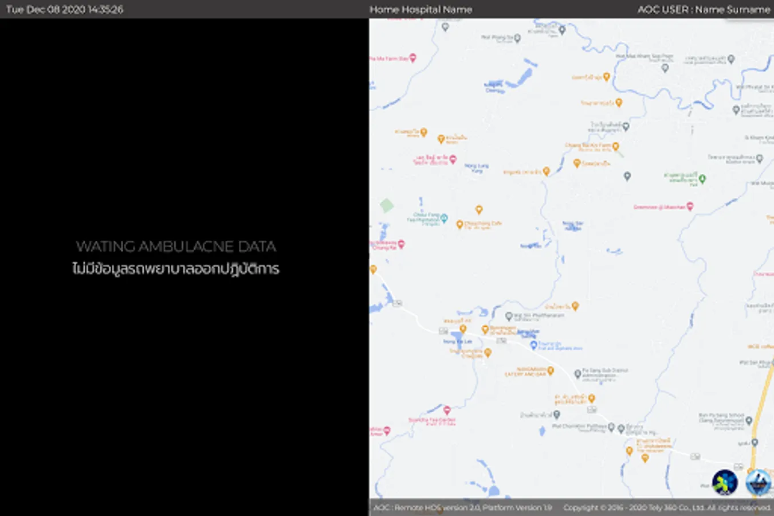Click the blue mountain logo badge
This screenshot has width=774, height=516.
758,482
